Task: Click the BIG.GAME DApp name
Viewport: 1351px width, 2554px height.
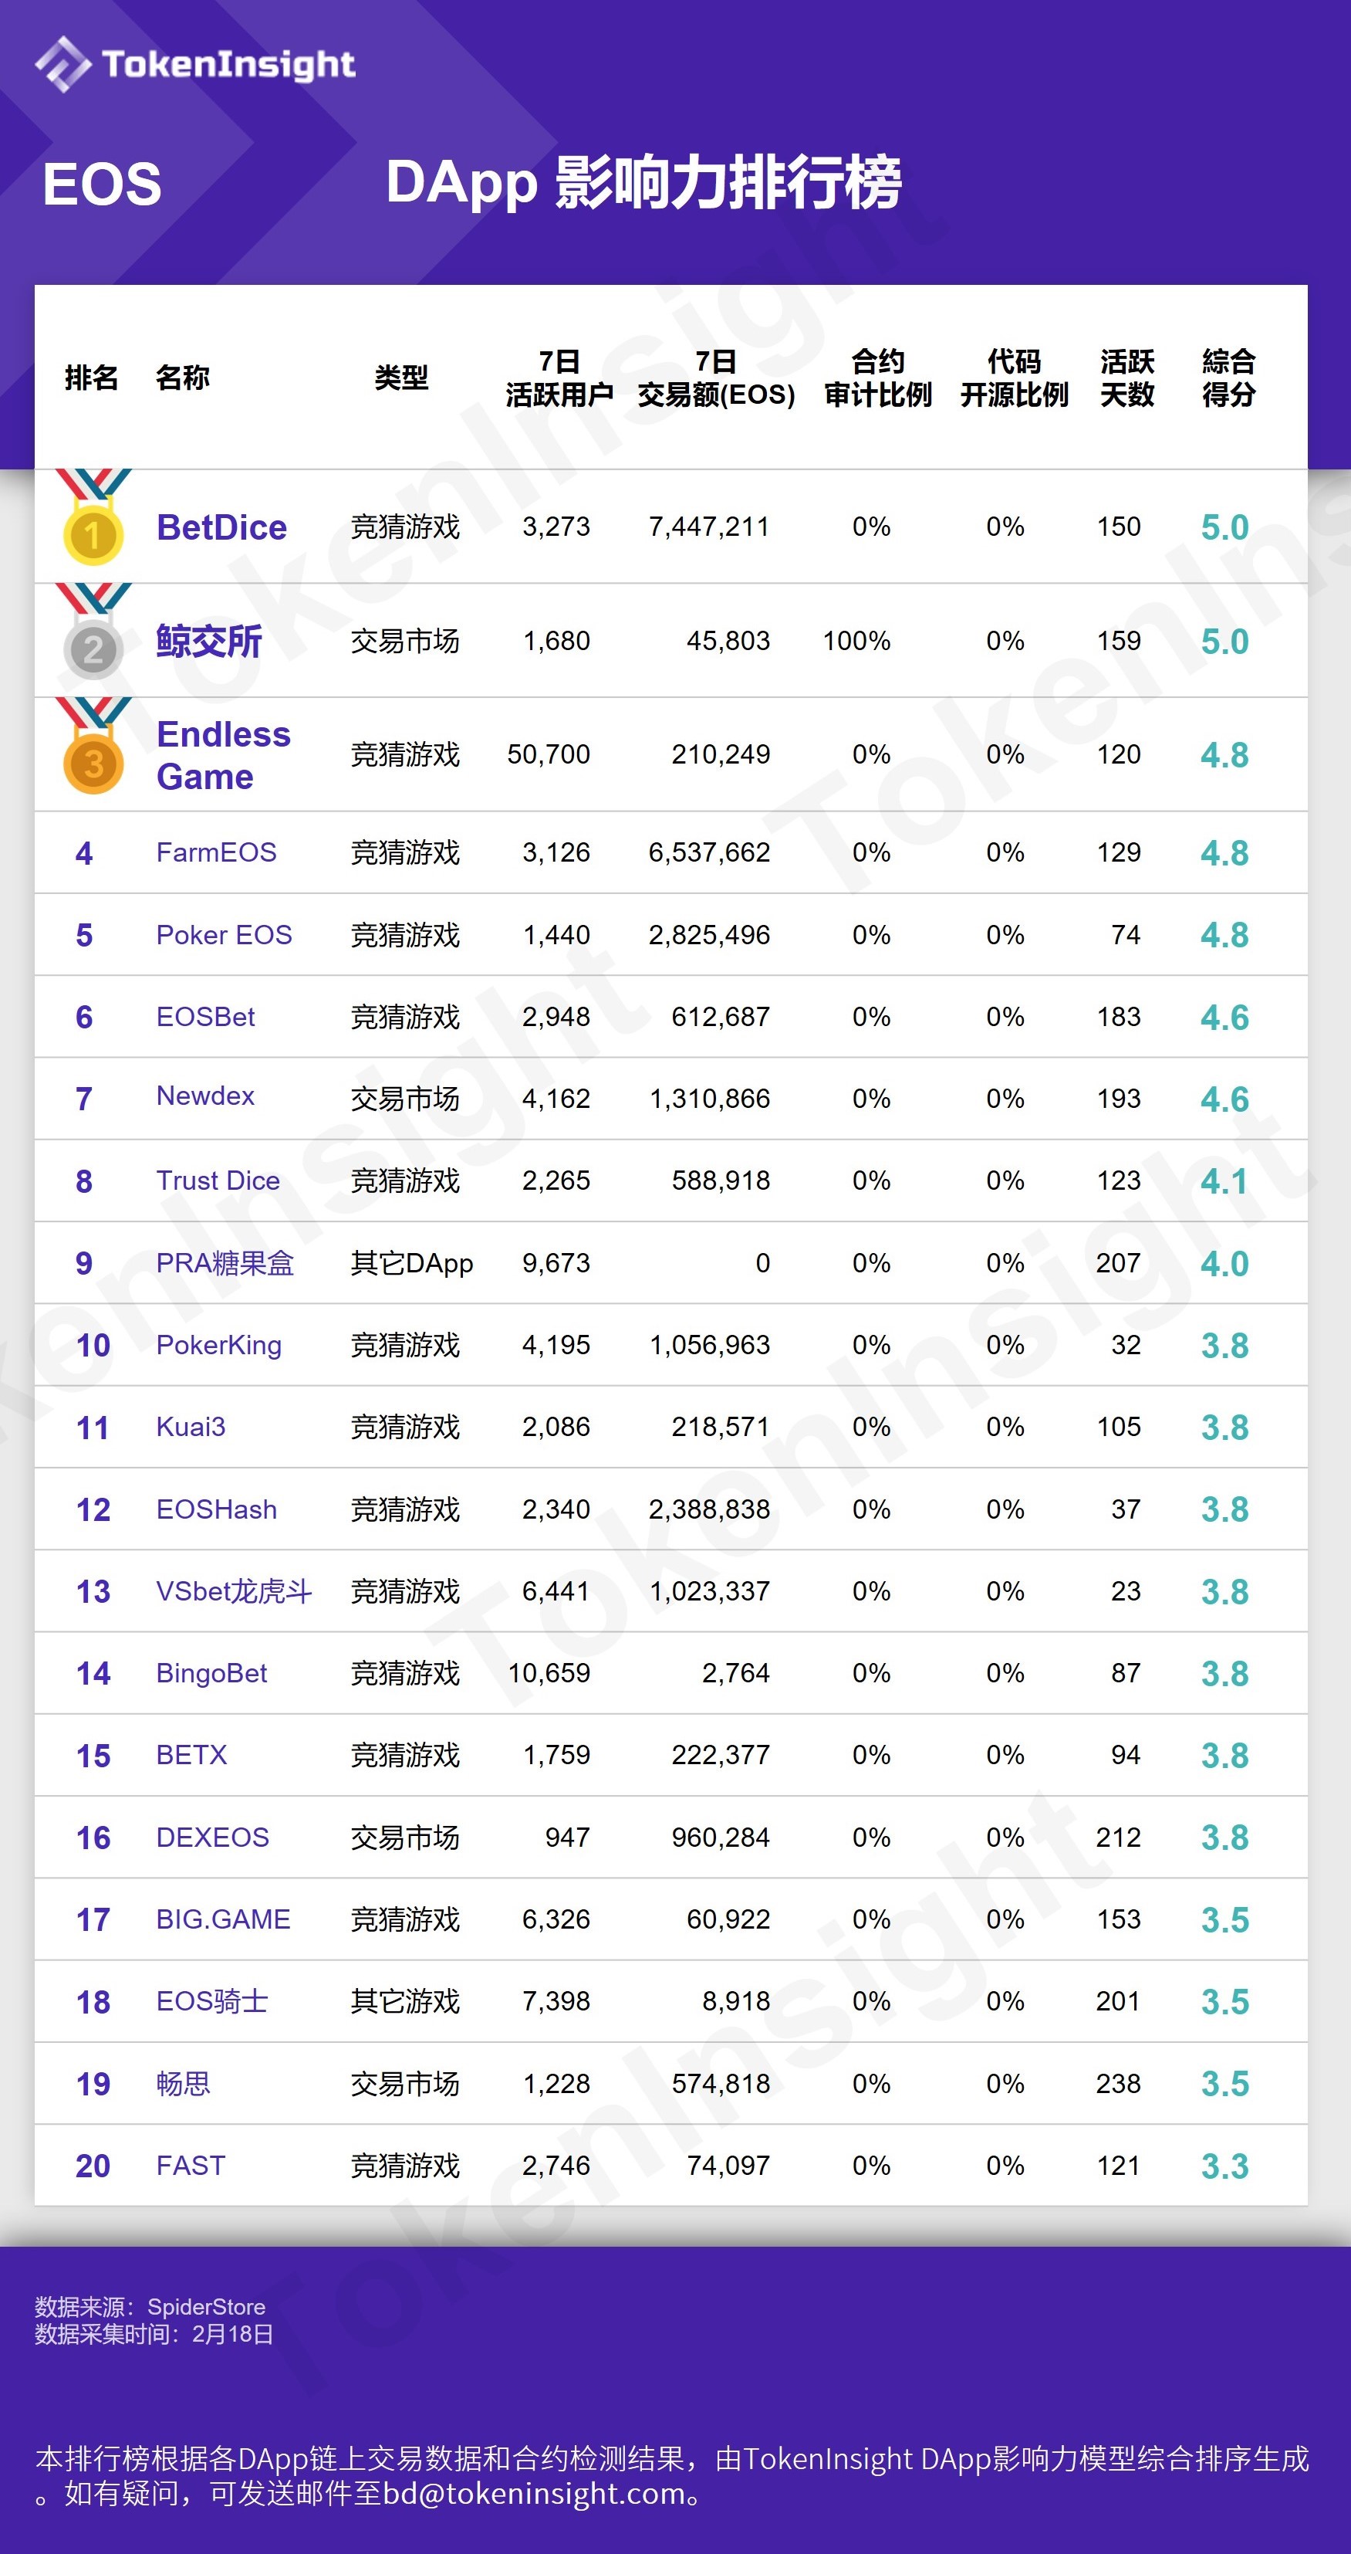Action: pos(223,1919)
